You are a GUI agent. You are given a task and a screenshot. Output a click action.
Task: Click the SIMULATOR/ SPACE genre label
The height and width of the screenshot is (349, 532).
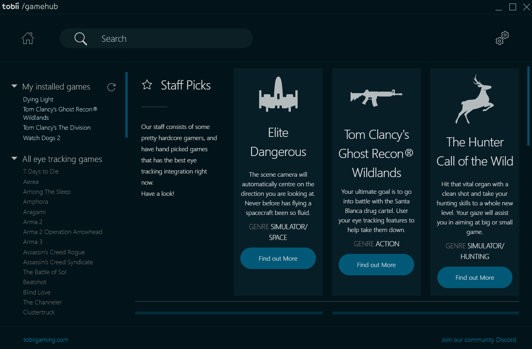pos(289,232)
